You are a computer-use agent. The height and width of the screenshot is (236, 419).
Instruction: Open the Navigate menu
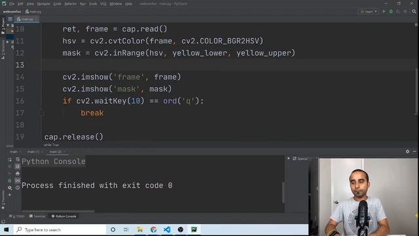tap(44, 4)
